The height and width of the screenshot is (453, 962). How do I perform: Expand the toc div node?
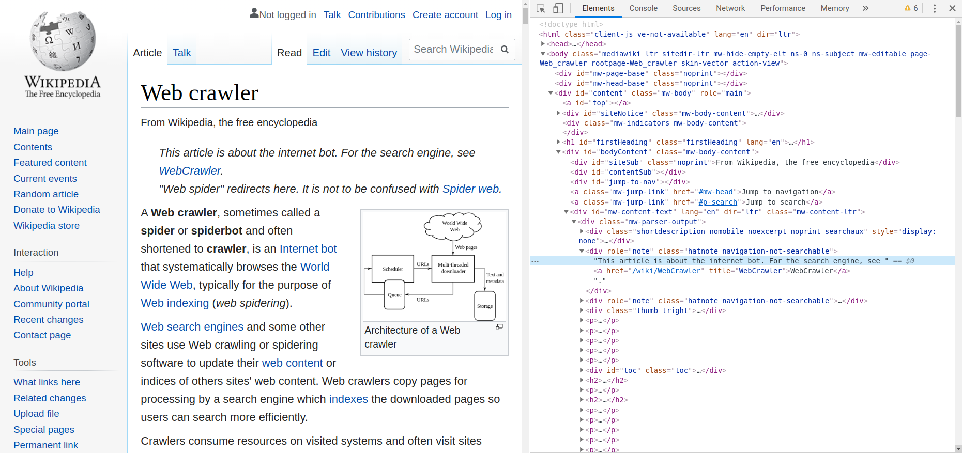582,370
